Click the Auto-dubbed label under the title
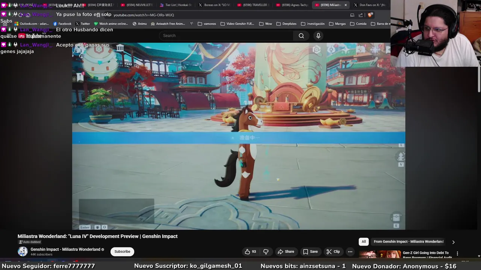This screenshot has width=481, height=270. pos(29,242)
